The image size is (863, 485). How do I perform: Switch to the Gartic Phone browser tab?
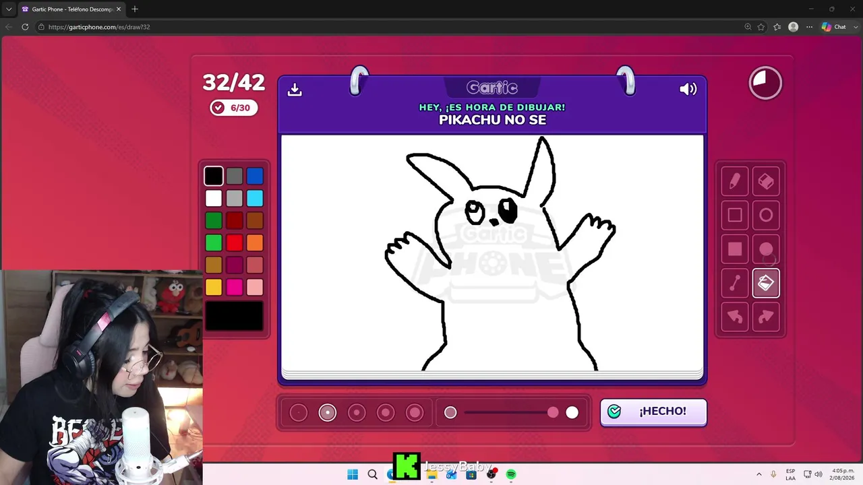pos(71,9)
